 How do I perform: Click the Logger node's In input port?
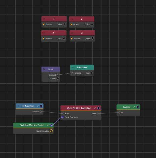click(119, 112)
